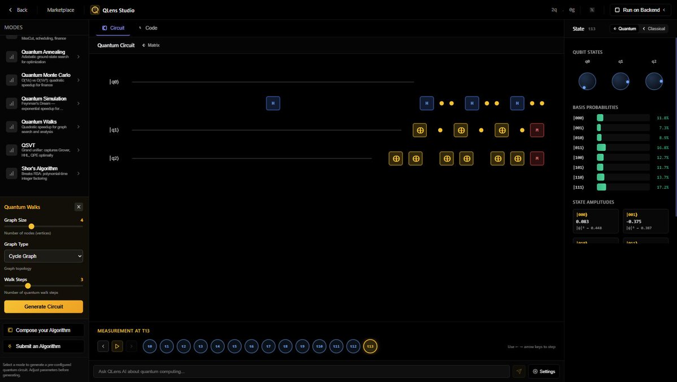Click the |111⟩ probability bar
The height and width of the screenshot is (382, 677).
623,187
